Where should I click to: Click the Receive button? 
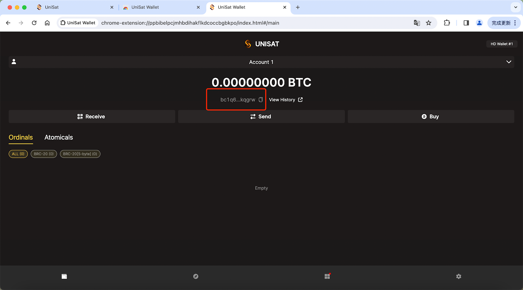[92, 117]
